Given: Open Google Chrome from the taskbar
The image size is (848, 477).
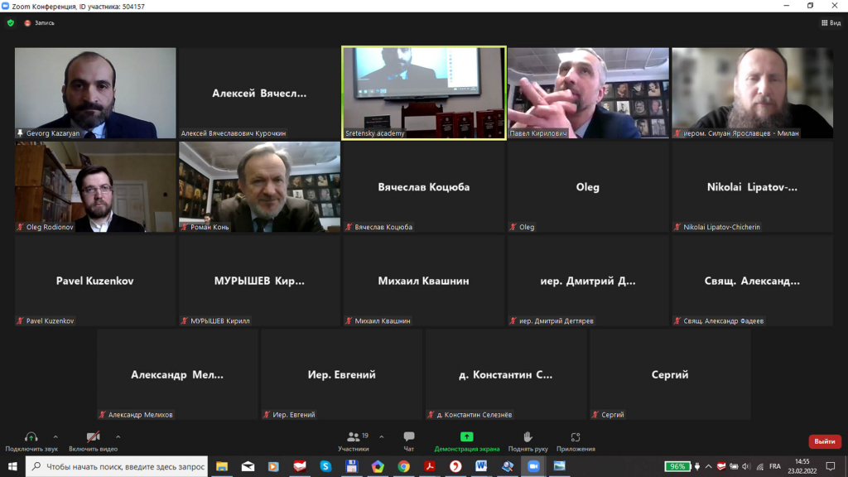Looking at the screenshot, I should (x=403, y=466).
